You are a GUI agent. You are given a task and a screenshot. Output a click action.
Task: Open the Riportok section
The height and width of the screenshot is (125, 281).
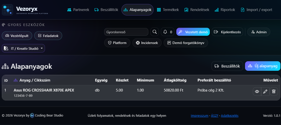(x=225, y=10)
